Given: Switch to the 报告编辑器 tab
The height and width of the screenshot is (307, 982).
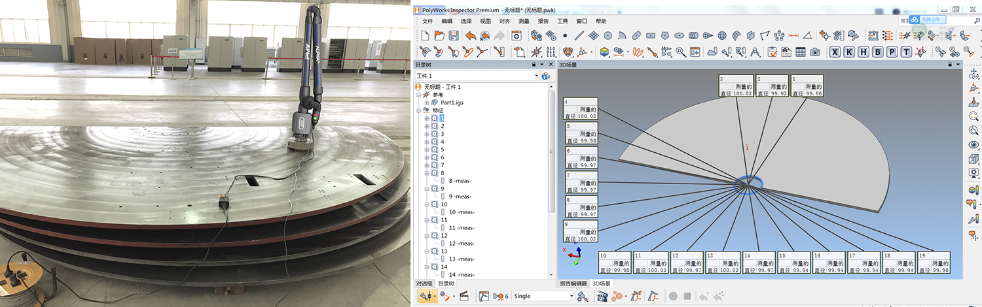Looking at the screenshot, I should tap(573, 283).
